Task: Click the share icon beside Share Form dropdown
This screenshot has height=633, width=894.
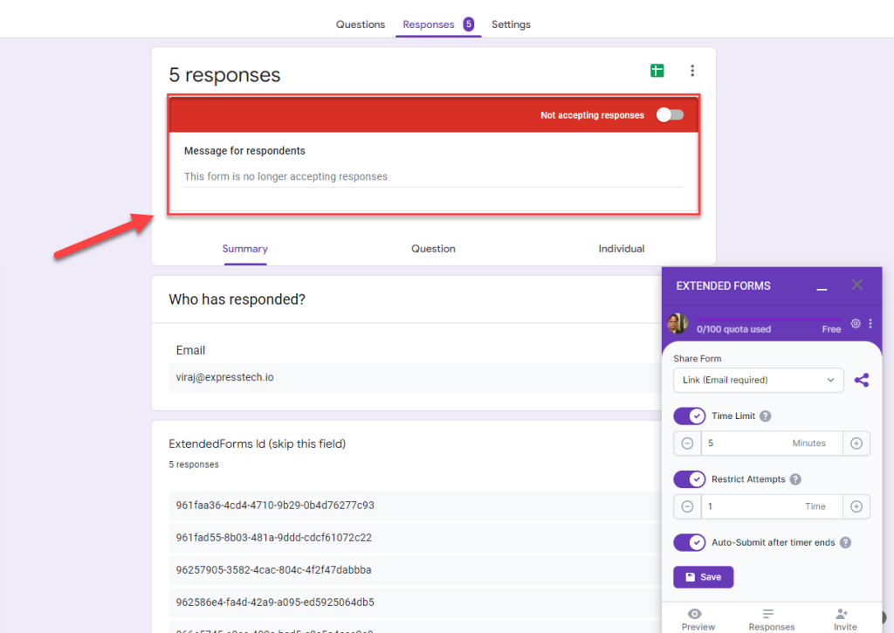Action: tap(862, 380)
